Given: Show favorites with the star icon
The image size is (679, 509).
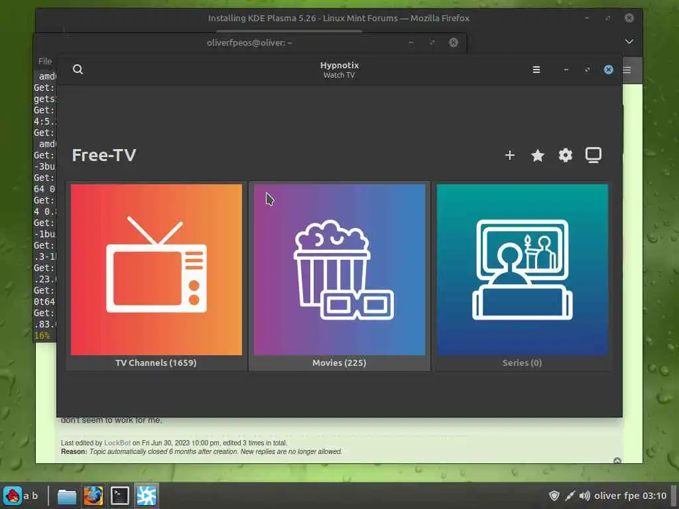Looking at the screenshot, I should (x=537, y=155).
